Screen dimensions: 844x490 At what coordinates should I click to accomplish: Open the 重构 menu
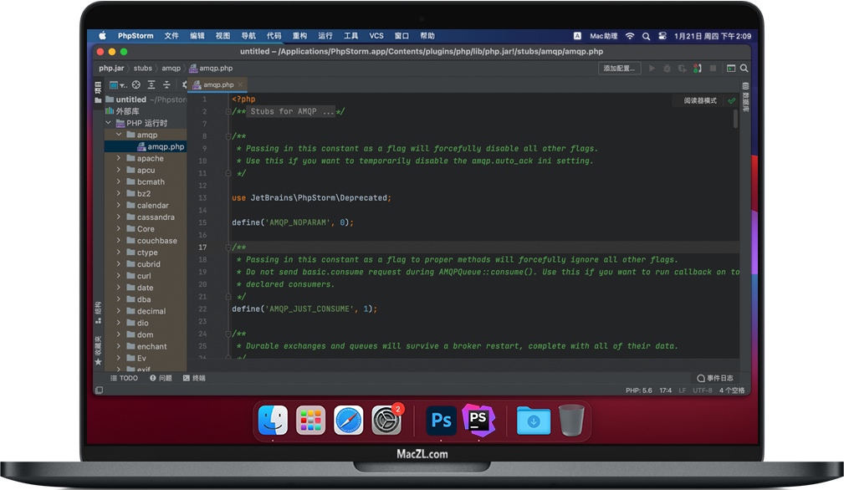coord(299,35)
